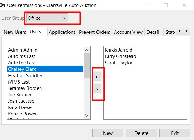Viewport: 194px width, 140px height.
Task: Move selected user right with > button
Action: (97, 77)
